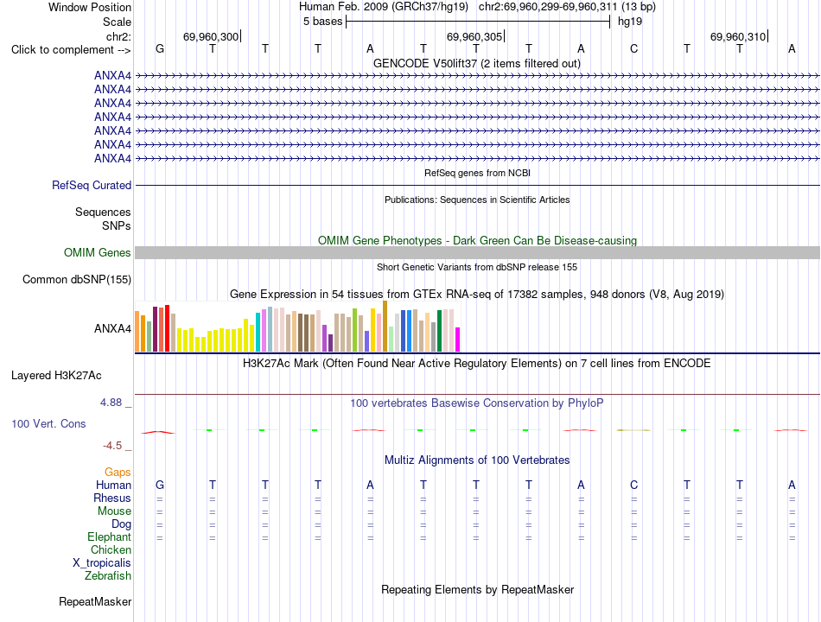Image resolution: width=821 pixels, height=622 pixels.
Task: Click the C base in the reference sequence row
Action: 634,48
